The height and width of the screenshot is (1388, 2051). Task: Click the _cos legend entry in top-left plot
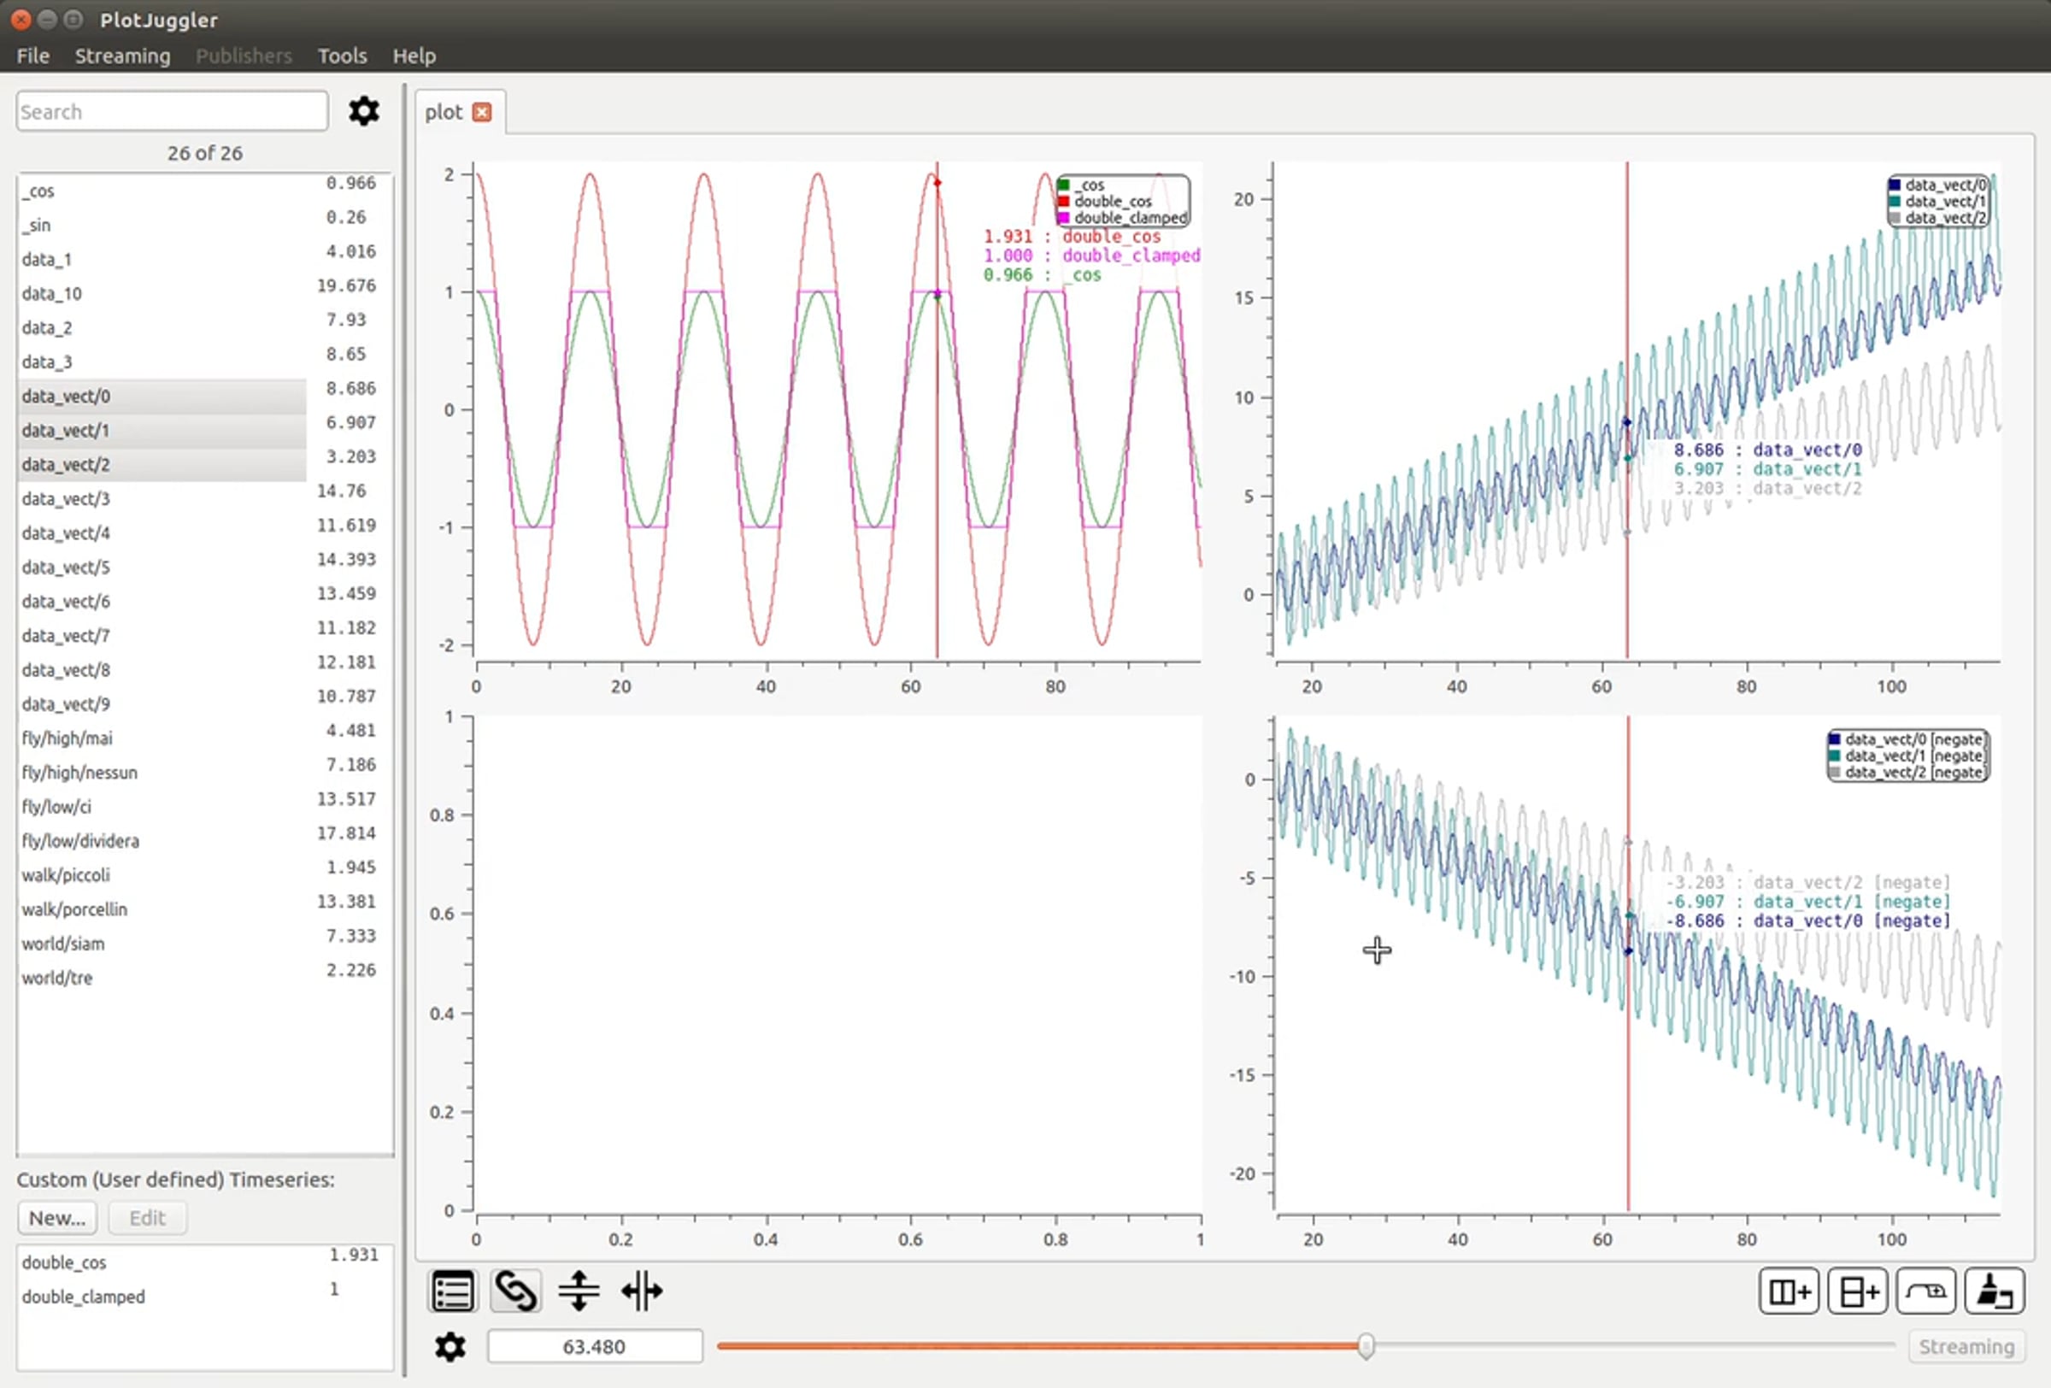[1082, 185]
